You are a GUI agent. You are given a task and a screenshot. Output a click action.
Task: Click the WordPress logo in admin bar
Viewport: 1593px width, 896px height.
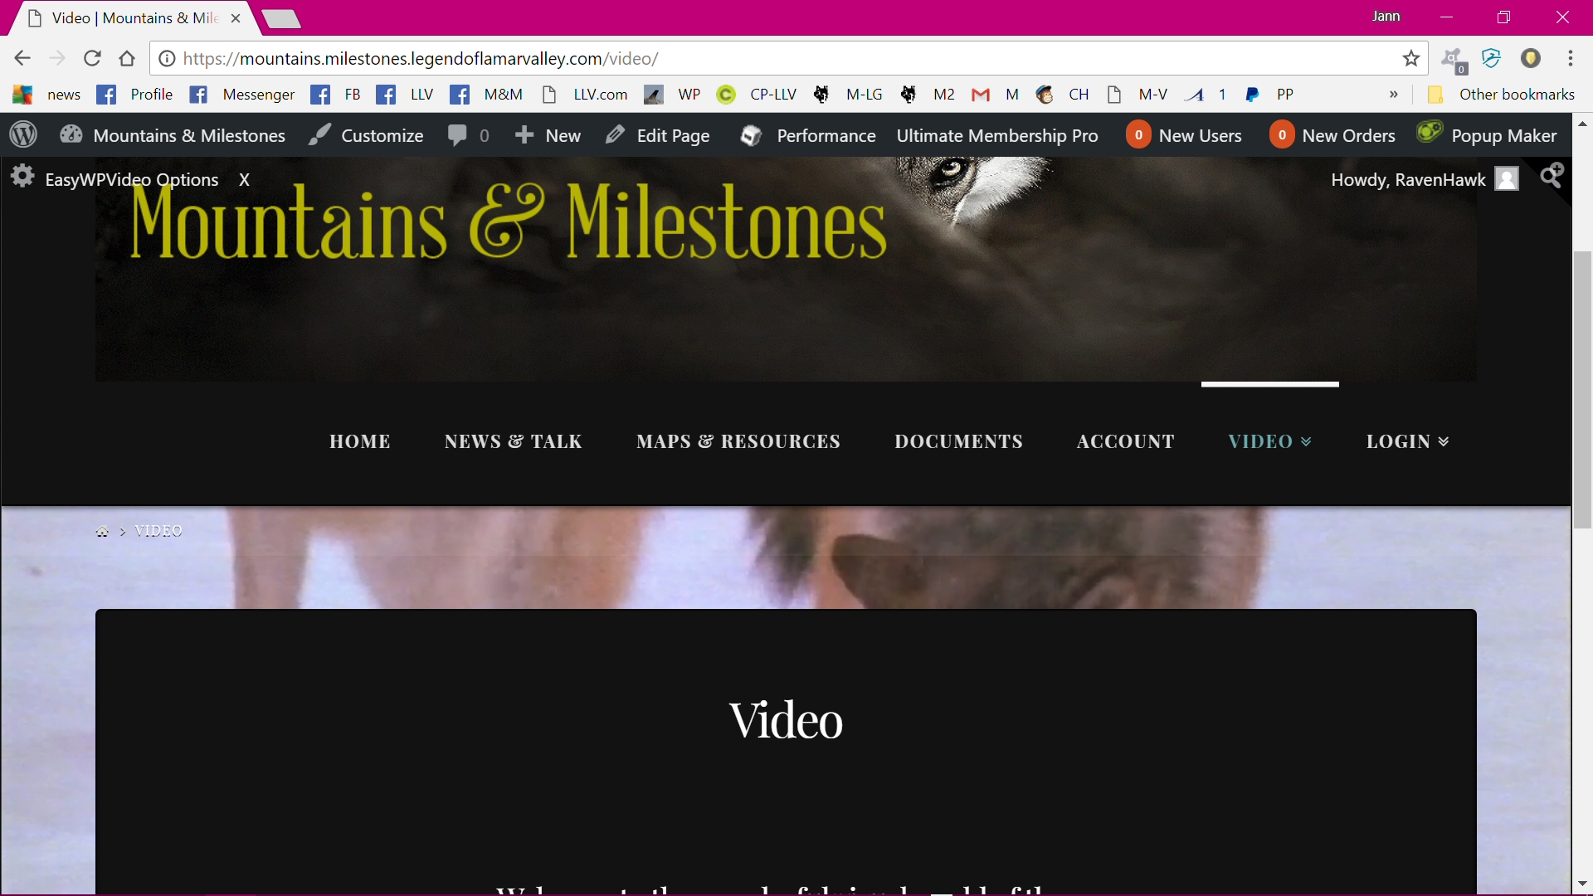23,135
